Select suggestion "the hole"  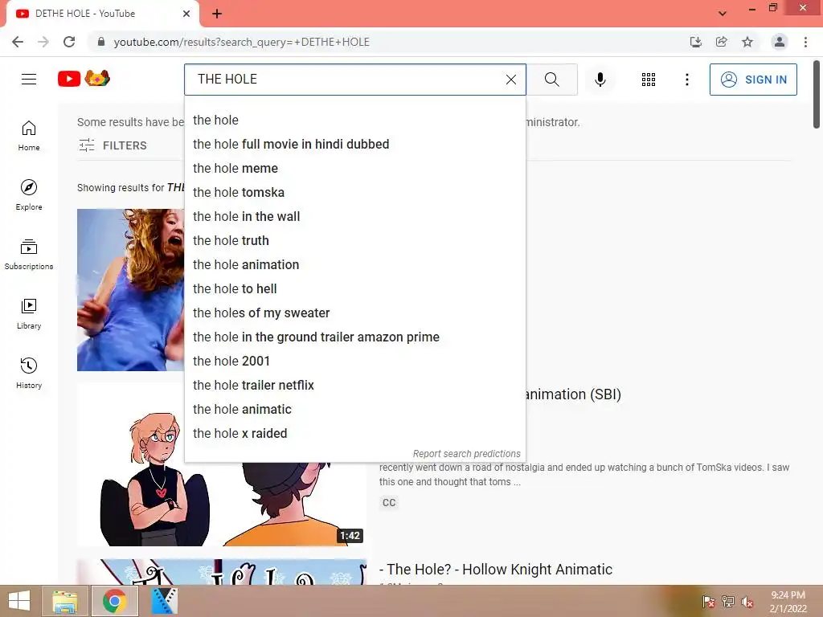pos(354,121)
